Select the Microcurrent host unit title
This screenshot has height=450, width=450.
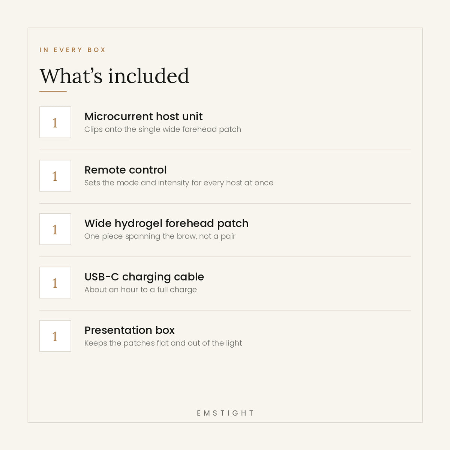(x=144, y=117)
